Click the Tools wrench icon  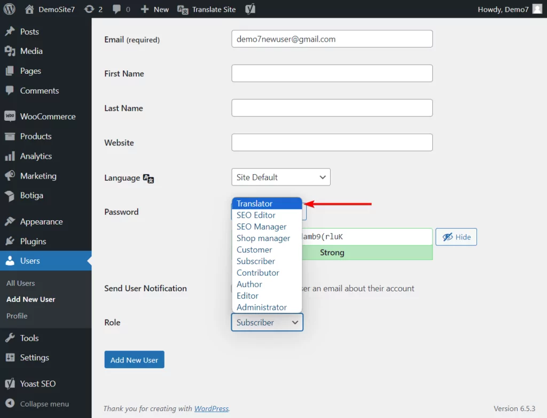tap(10, 338)
